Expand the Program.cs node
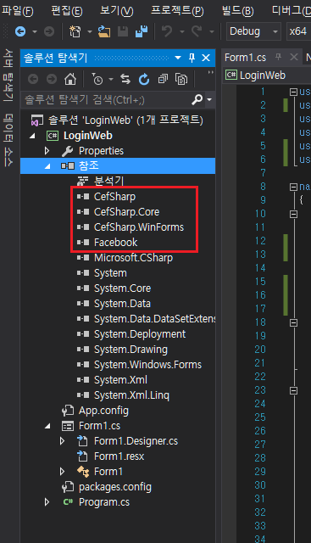 pos(47,501)
